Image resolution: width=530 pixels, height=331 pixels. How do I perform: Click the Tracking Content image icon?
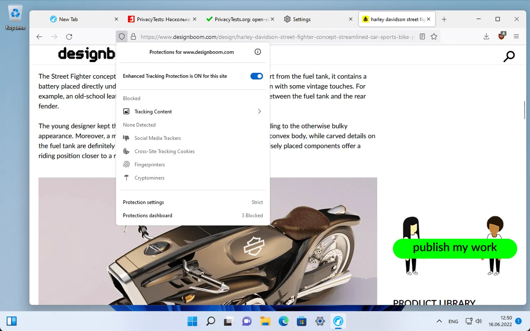coord(126,111)
